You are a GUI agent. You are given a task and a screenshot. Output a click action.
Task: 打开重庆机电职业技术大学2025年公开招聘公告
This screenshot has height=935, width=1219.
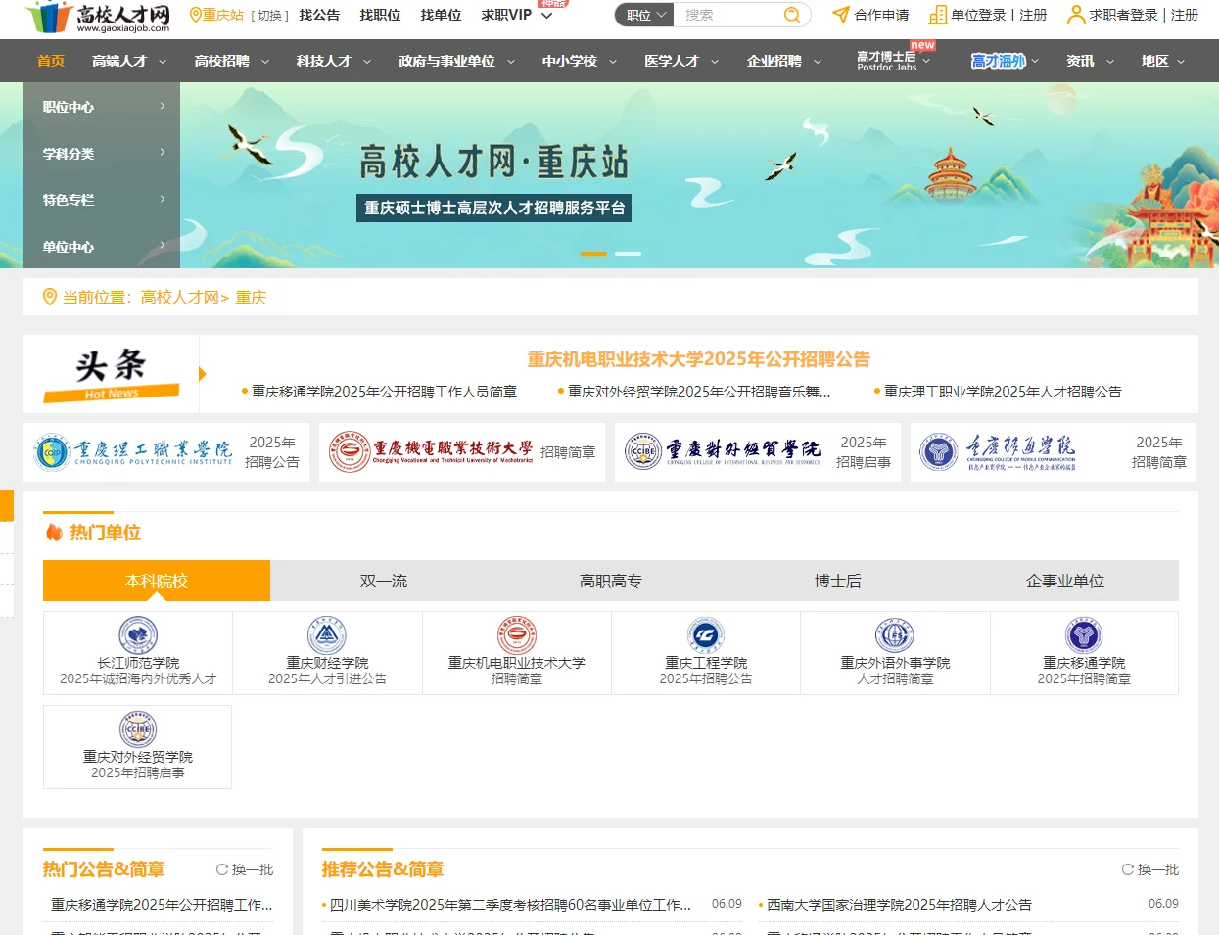point(697,360)
